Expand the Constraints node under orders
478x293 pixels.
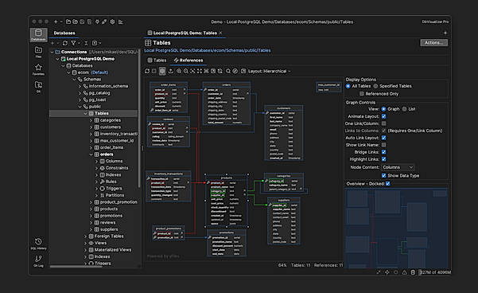click(97, 168)
